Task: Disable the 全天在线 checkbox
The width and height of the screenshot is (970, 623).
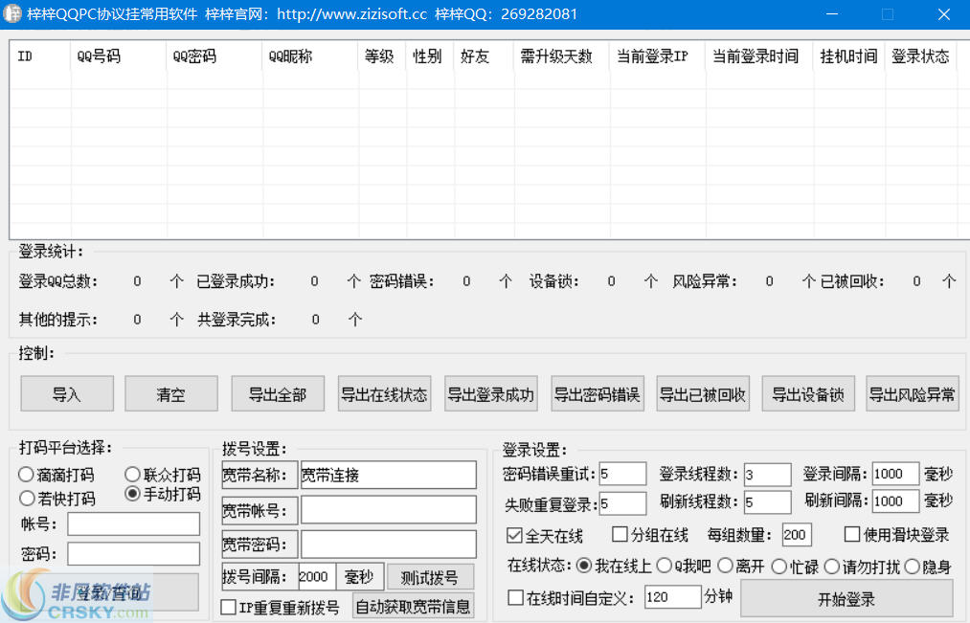Action: (x=513, y=535)
